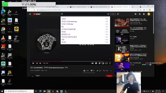Play the video with the play button
The width and height of the screenshot is (166, 93).
(33, 63)
